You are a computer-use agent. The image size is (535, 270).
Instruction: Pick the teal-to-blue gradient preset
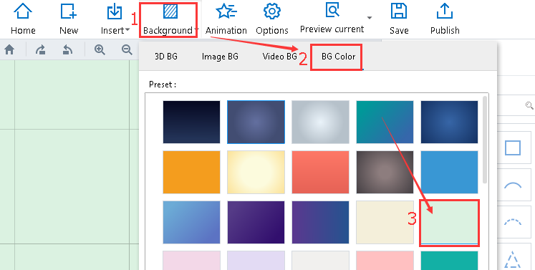coord(385,122)
